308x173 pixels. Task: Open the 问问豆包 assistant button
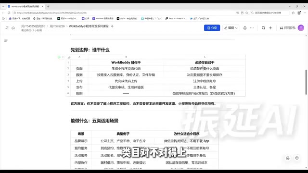(288, 28)
